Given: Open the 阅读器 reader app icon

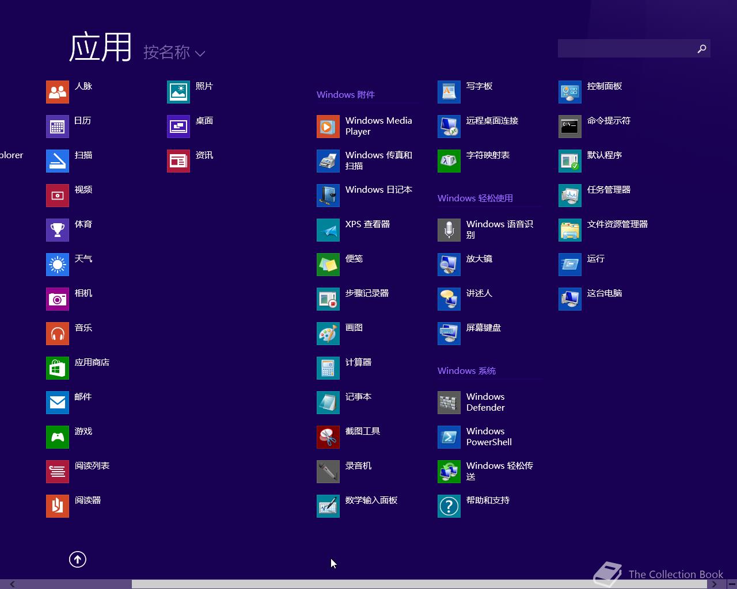Looking at the screenshot, I should point(58,506).
